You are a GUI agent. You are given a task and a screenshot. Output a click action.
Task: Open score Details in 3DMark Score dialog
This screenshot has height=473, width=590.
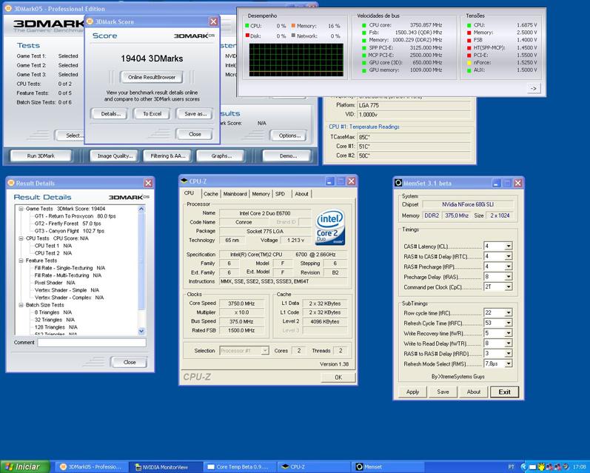tap(110, 114)
